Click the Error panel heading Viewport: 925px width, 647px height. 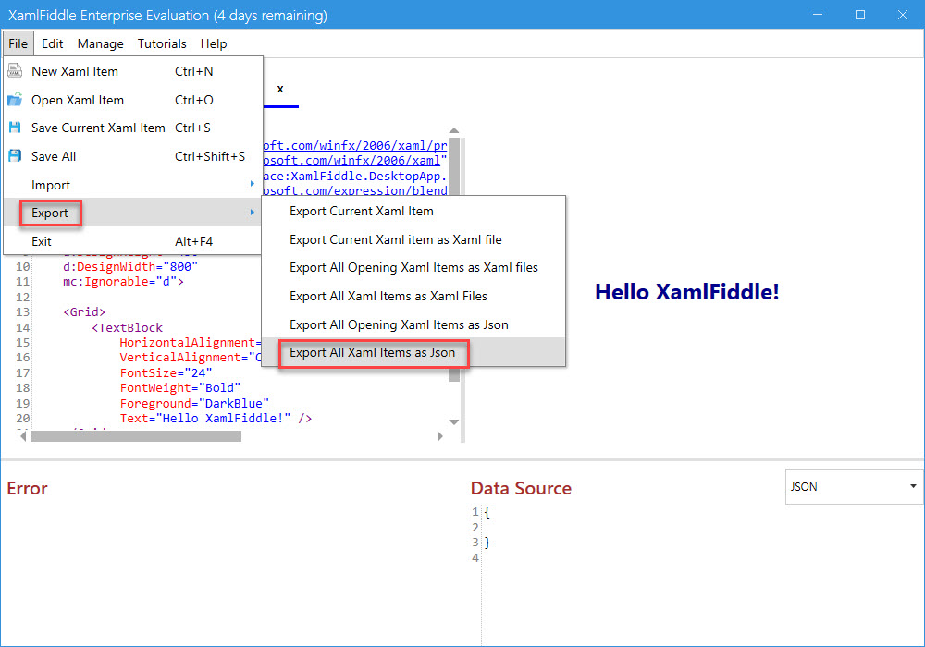pos(27,488)
